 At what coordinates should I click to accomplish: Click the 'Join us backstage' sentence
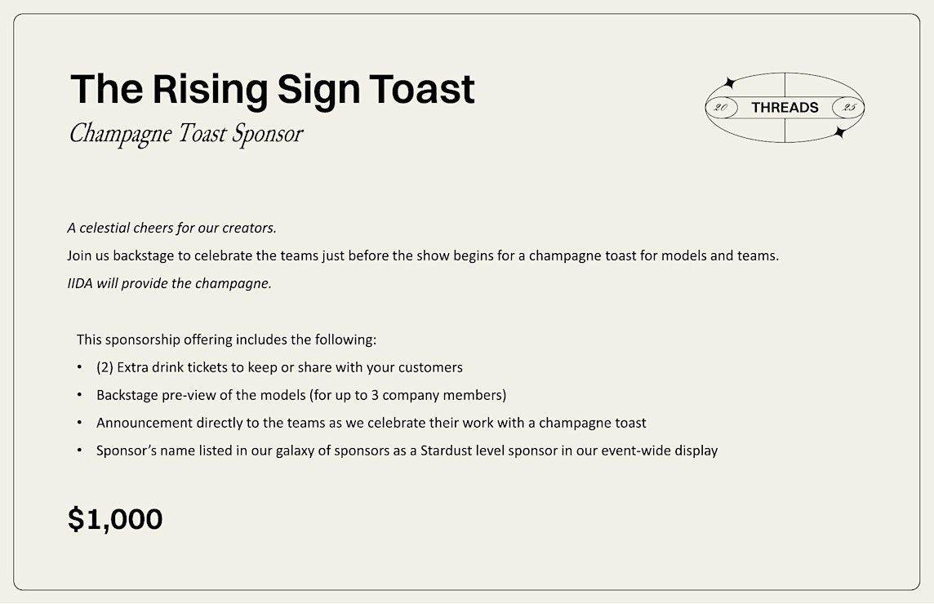pos(423,255)
